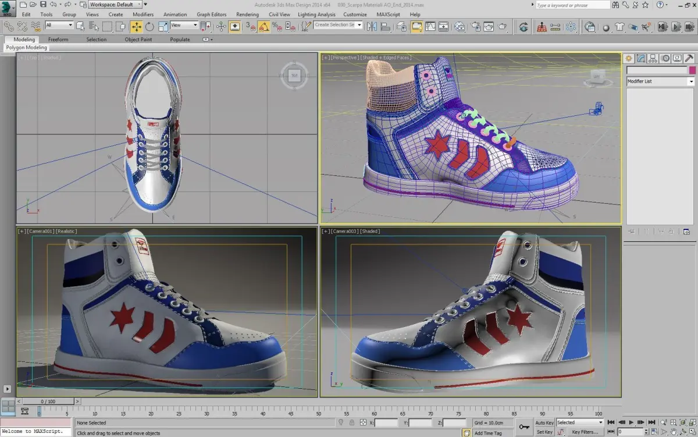The width and height of the screenshot is (698, 437).
Task: Open the Hierarchy command panel tab
Action: [x=653, y=58]
